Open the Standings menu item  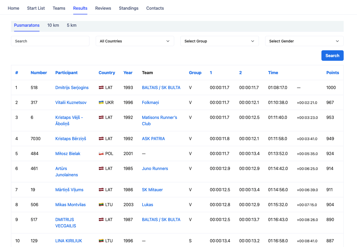[129, 8]
